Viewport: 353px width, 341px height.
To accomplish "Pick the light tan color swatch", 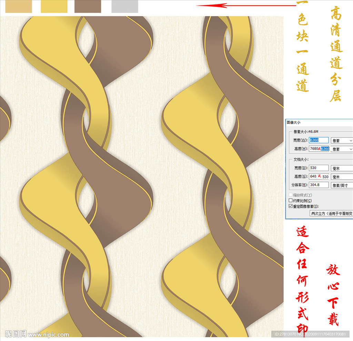I will (19, 6).
